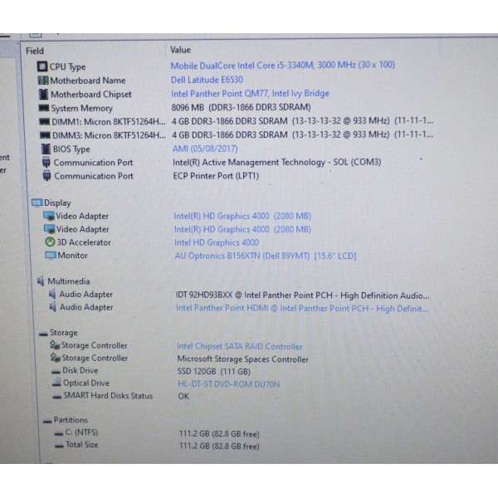The image size is (498, 498).
Task: Click the SMART Hard Disks Status icon
Action: tap(56, 397)
